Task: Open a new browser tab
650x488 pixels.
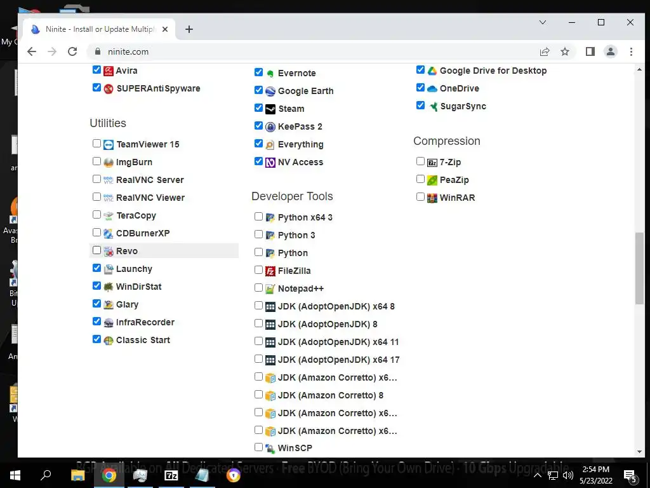Action: (x=189, y=29)
